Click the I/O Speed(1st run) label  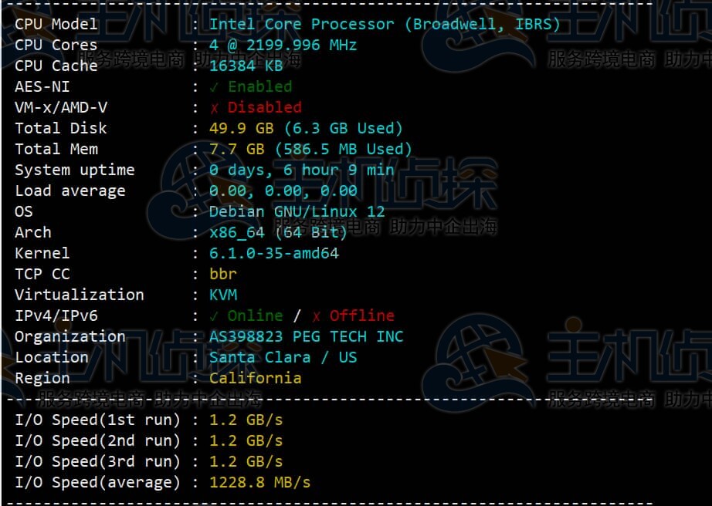click(x=97, y=420)
